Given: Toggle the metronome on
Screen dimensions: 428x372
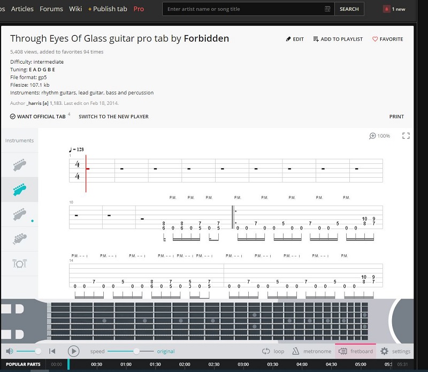Looking at the screenshot, I should [311, 351].
